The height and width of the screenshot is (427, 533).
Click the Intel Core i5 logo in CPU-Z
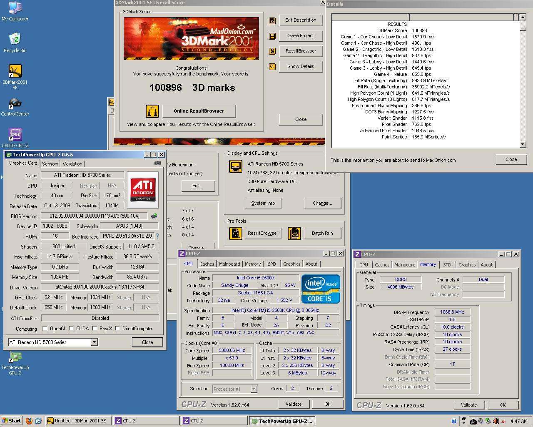click(x=321, y=289)
